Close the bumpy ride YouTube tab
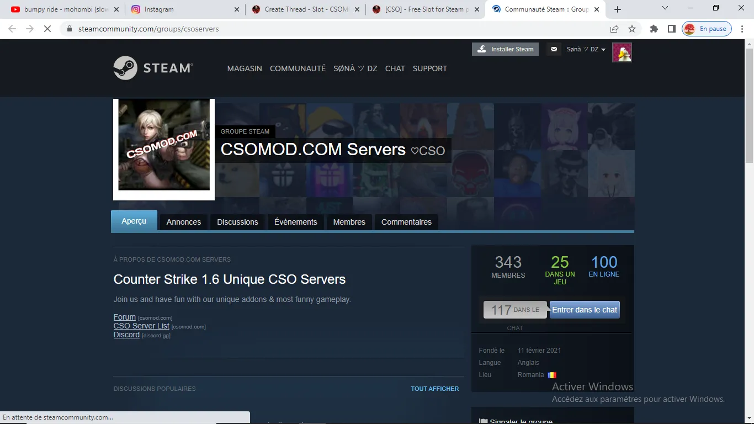This screenshot has height=424, width=754. coord(116,9)
